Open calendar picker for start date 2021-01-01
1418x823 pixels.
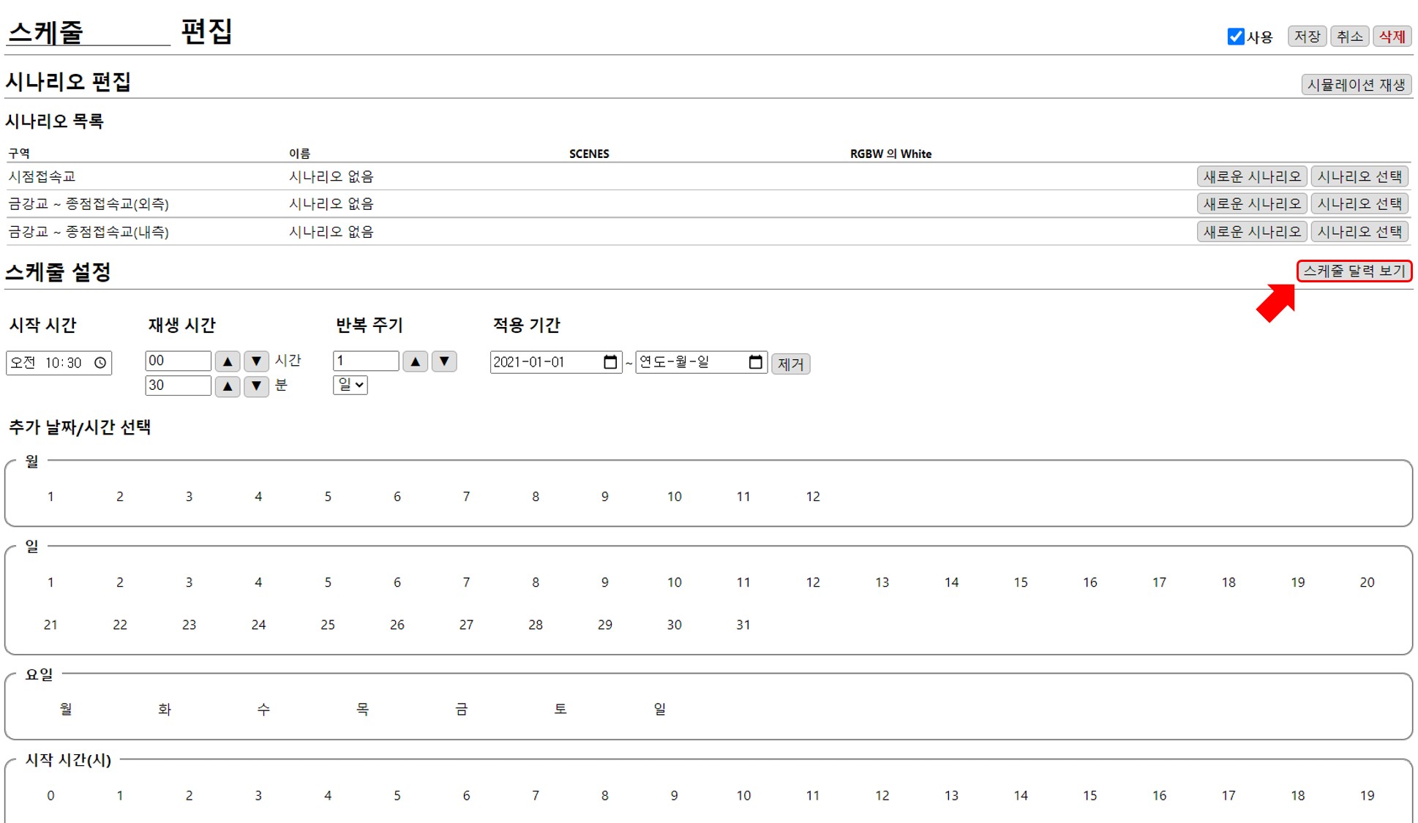610,362
